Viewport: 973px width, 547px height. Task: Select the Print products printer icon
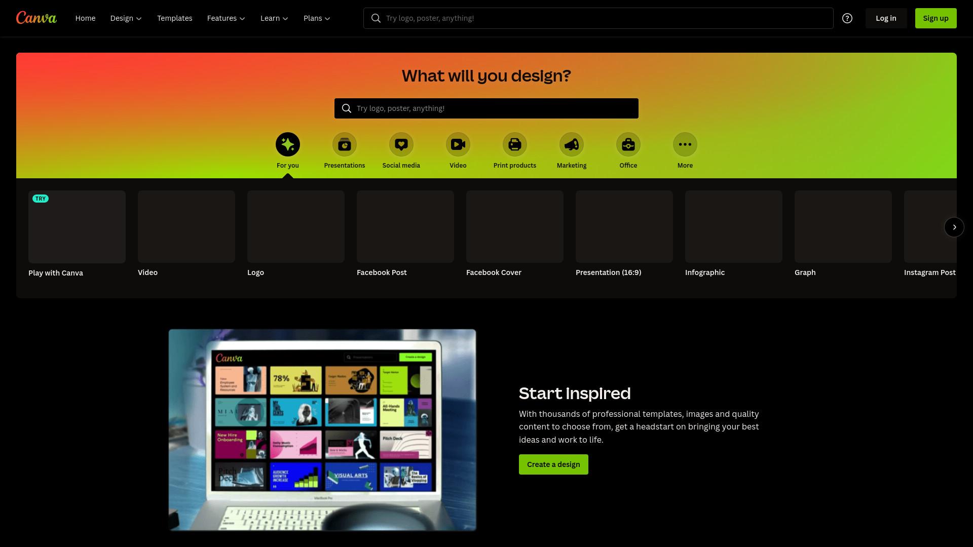click(x=515, y=145)
